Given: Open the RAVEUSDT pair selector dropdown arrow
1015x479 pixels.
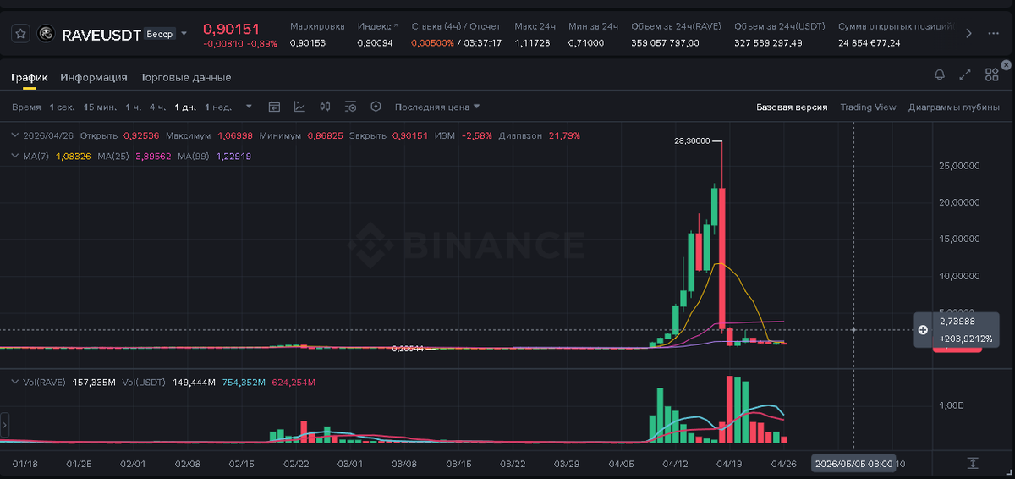Looking at the screenshot, I should tap(184, 34).
